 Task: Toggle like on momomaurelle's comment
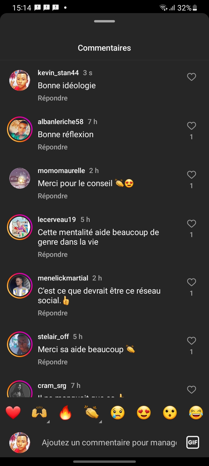191,175
